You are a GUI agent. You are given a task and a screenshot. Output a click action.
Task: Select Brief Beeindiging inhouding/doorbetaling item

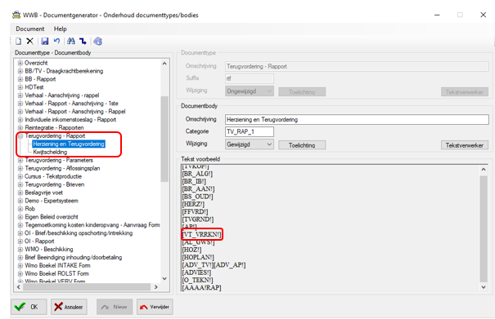tap(74, 258)
